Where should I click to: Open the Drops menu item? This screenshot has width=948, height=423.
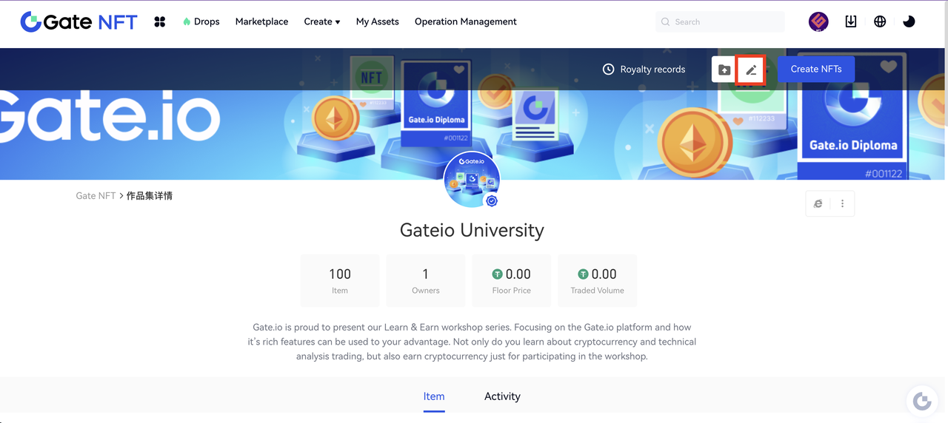[201, 21]
